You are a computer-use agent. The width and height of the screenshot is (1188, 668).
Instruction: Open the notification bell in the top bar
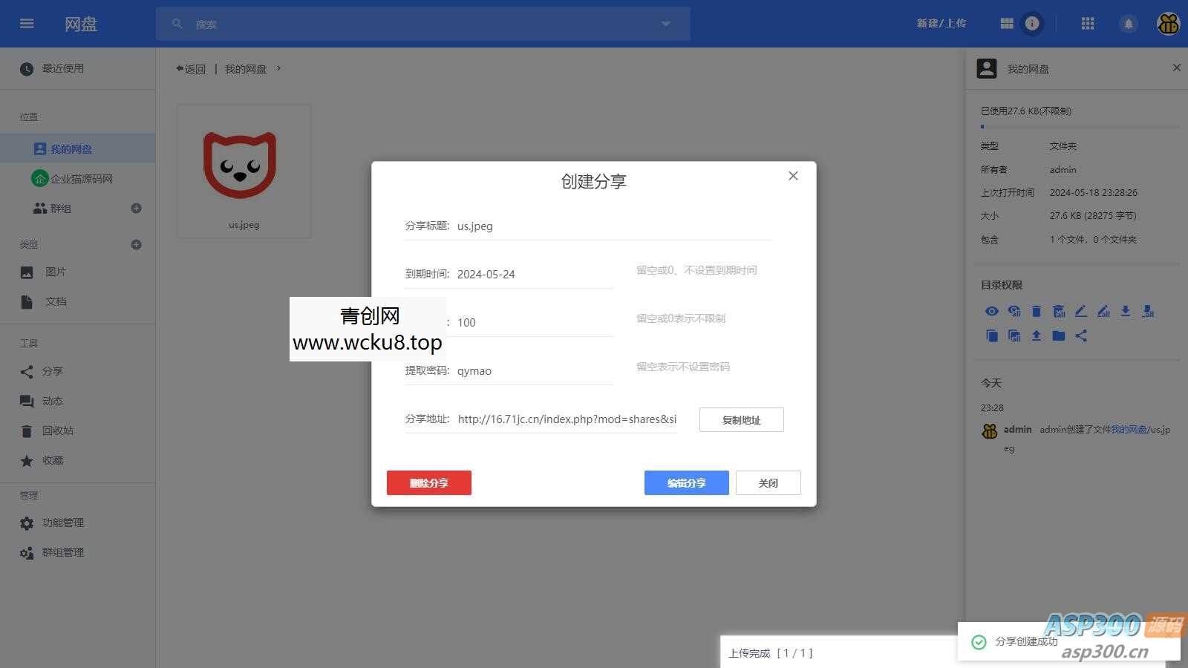(1129, 23)
